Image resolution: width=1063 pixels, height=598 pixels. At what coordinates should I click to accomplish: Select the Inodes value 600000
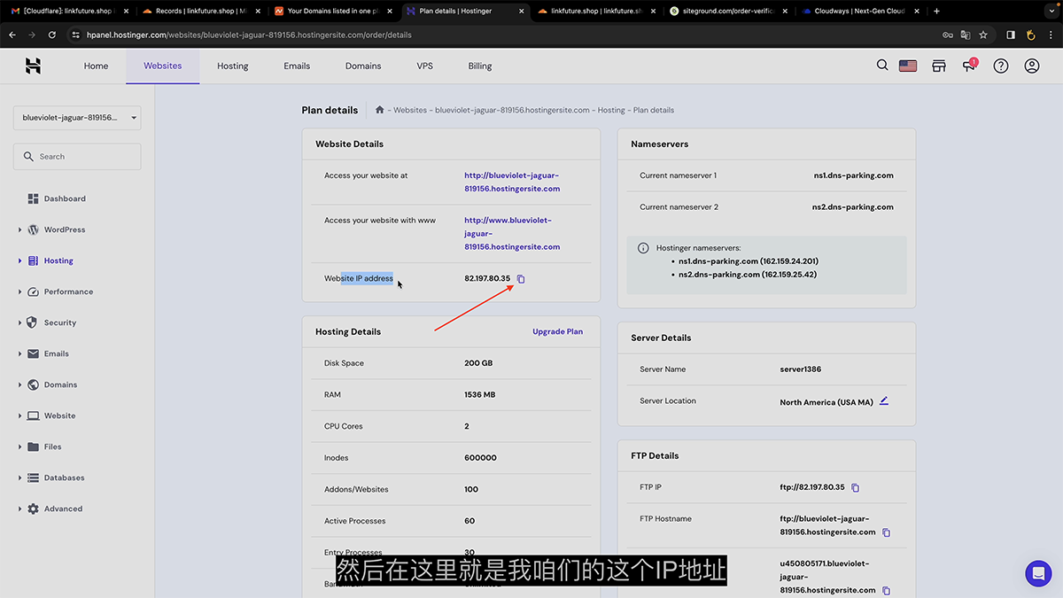click(480, 458)
